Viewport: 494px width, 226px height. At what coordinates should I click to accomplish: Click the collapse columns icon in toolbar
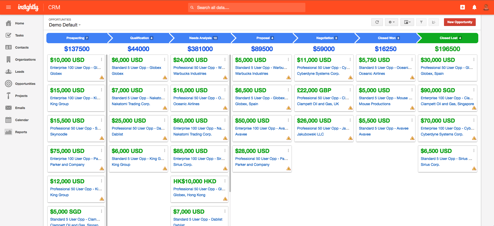click(x=434, y=22)
